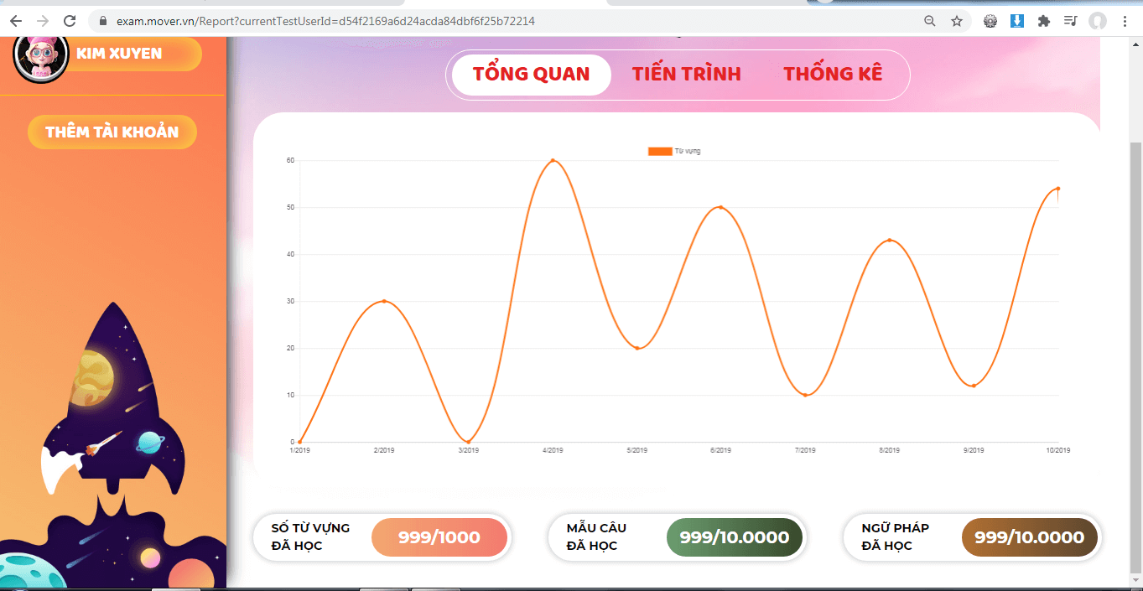Click the zoom magnifier icon in address bar

(929, 21)
